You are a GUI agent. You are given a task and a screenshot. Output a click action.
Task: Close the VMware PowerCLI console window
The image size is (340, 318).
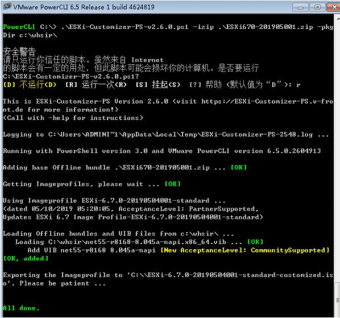pyautogui.click(x=334, y=7)
